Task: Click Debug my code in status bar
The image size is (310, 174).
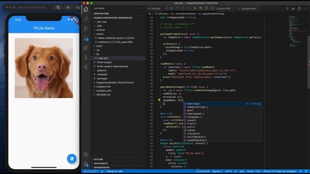Action: tap(114, 172)
